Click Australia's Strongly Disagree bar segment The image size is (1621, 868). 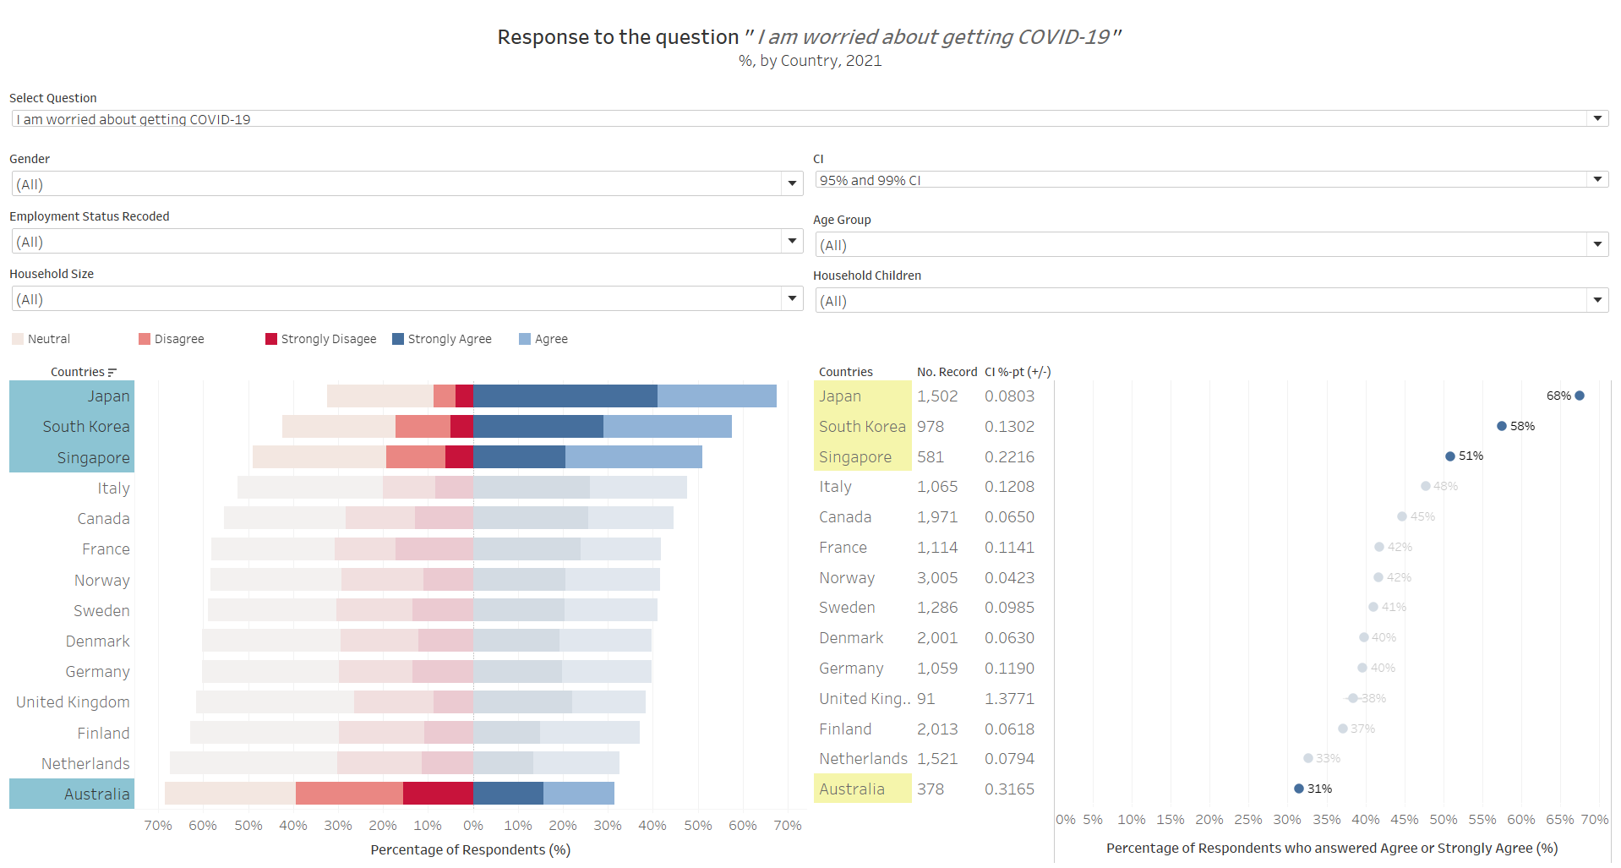coord(438,794)
